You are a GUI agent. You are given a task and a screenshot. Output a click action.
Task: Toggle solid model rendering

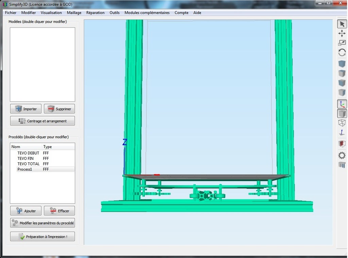click(x=342, y=114)
